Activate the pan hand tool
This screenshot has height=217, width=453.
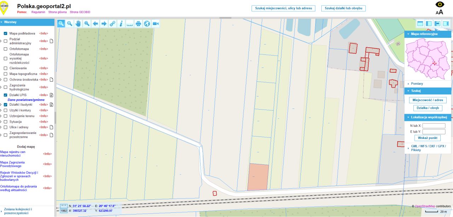point(78,23)
